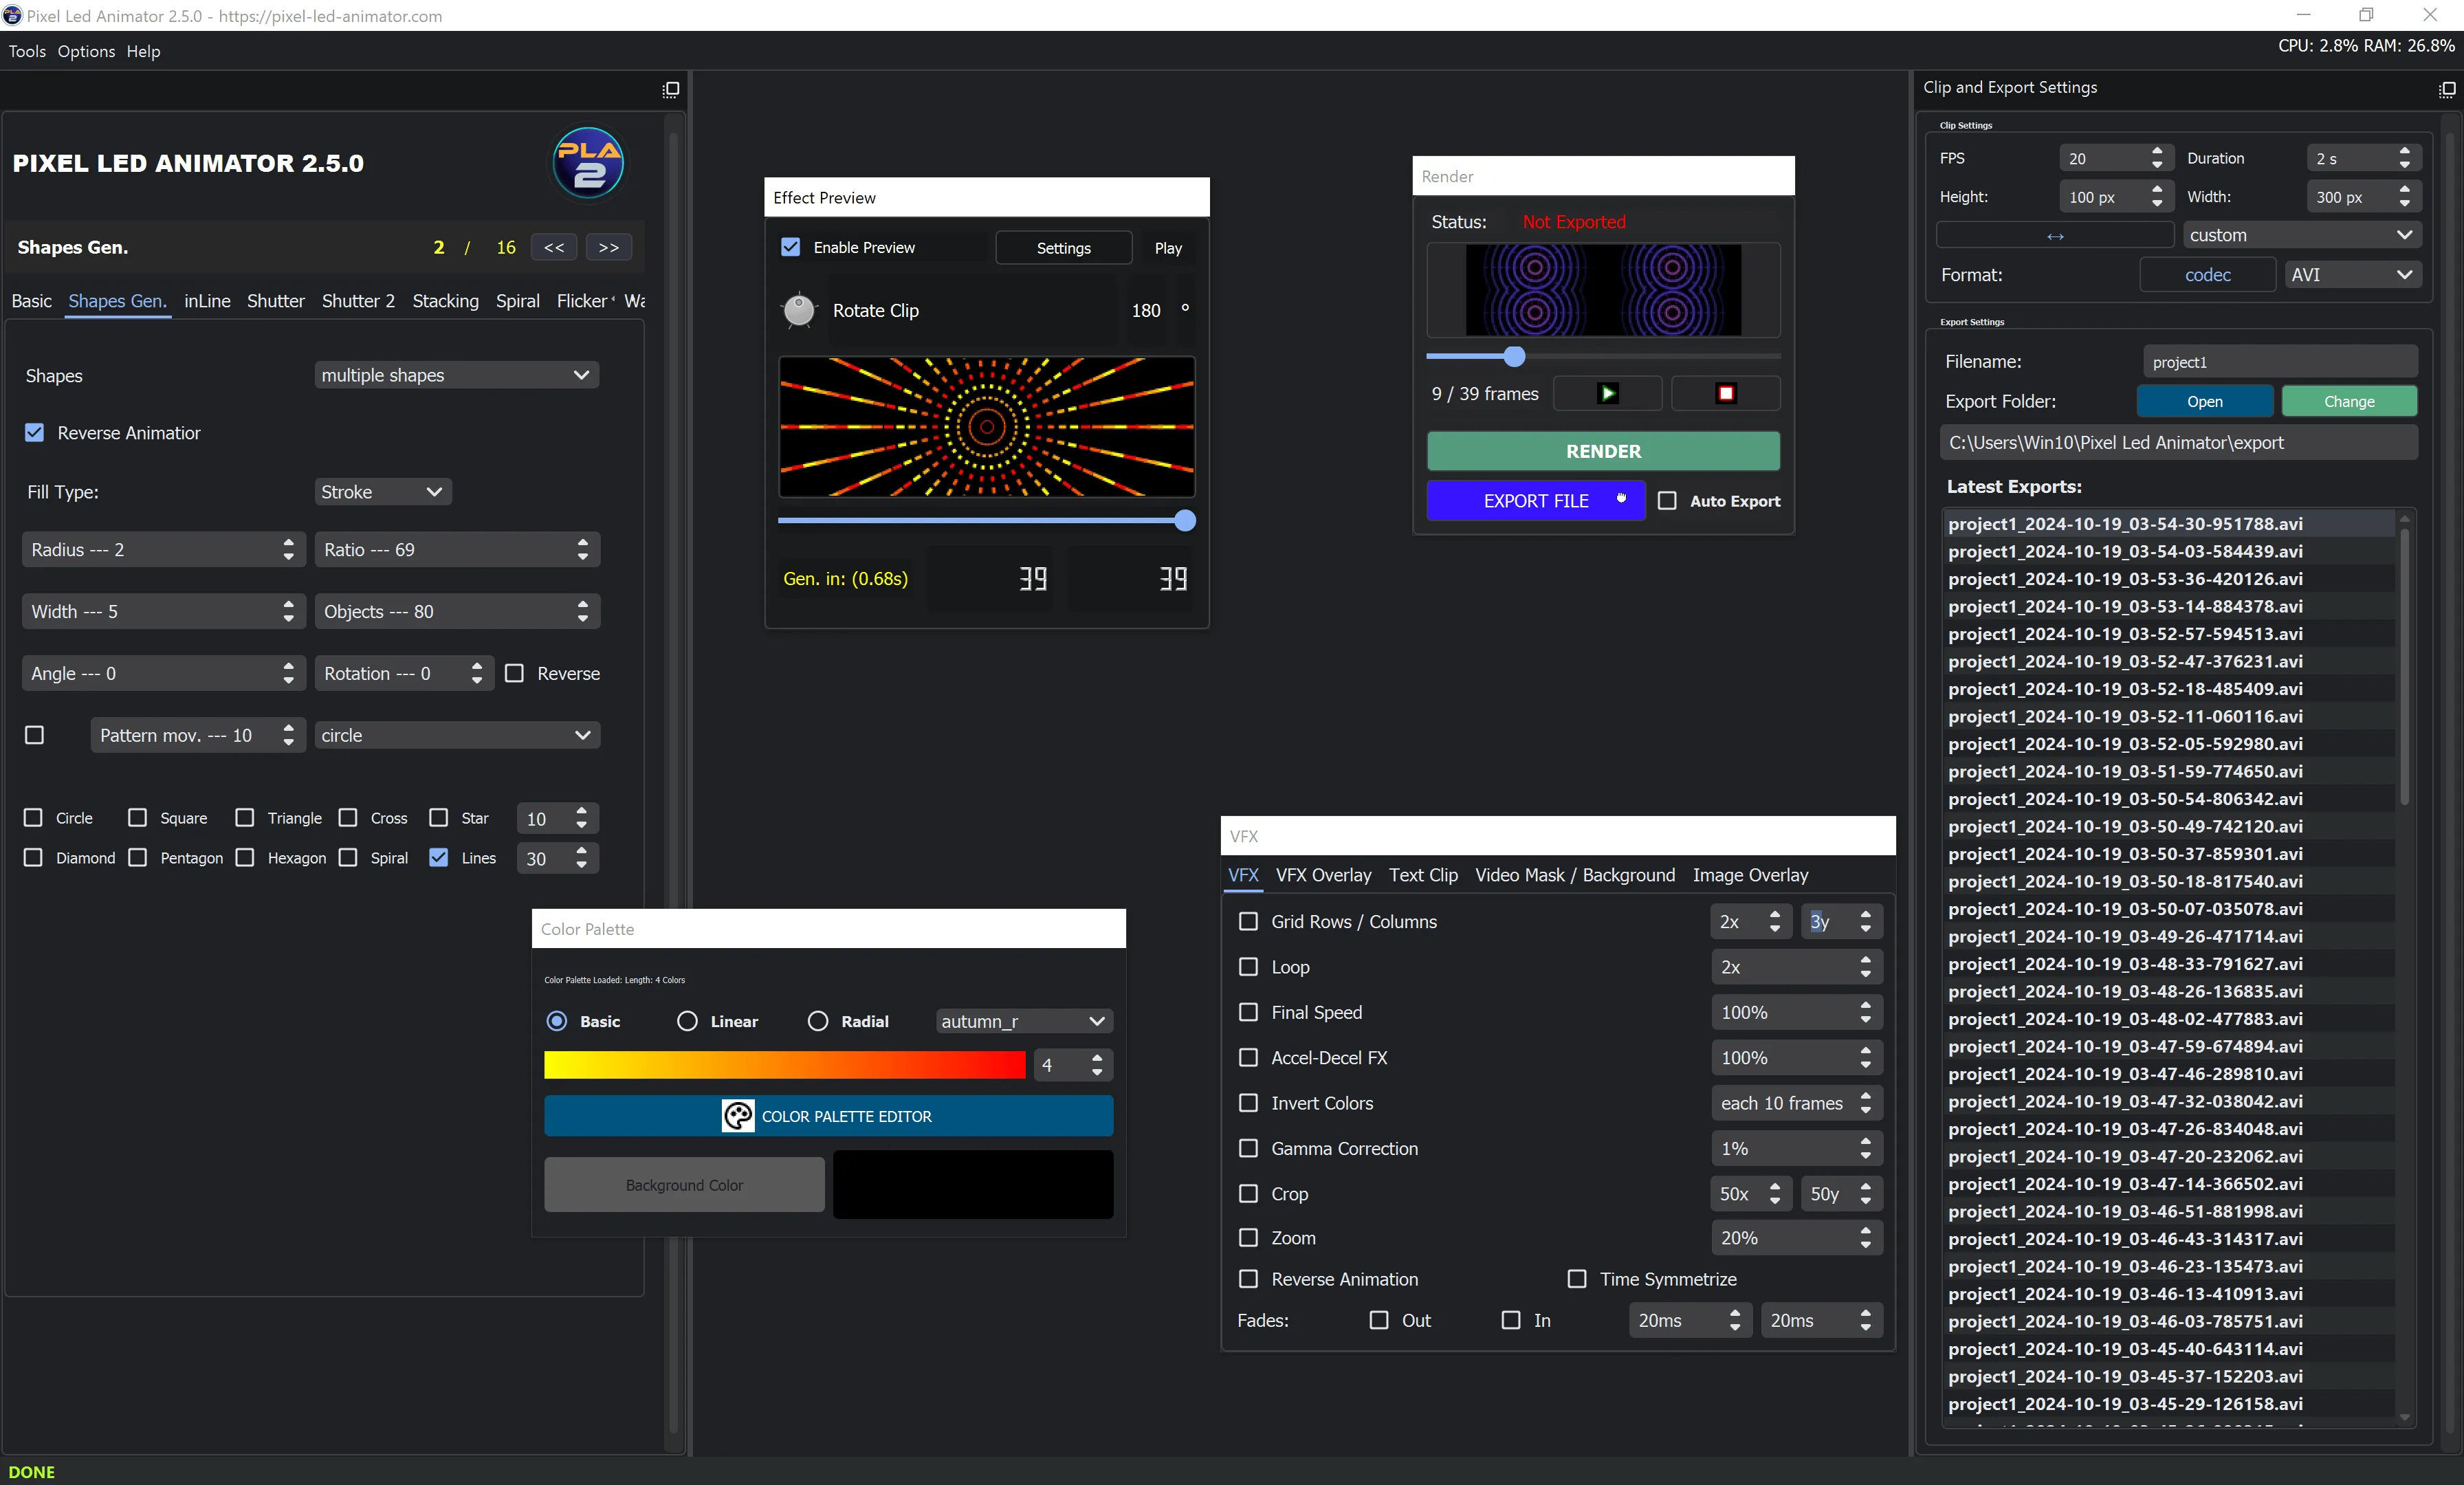Open the circle pattern dropdown

456,735
